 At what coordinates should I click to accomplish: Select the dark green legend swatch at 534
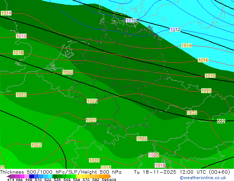(55, 176)
